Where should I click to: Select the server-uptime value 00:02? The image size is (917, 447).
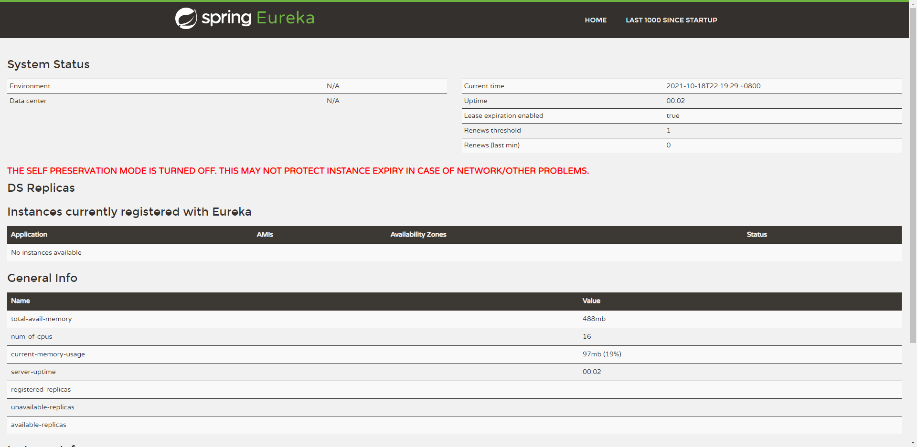point(591,372)
